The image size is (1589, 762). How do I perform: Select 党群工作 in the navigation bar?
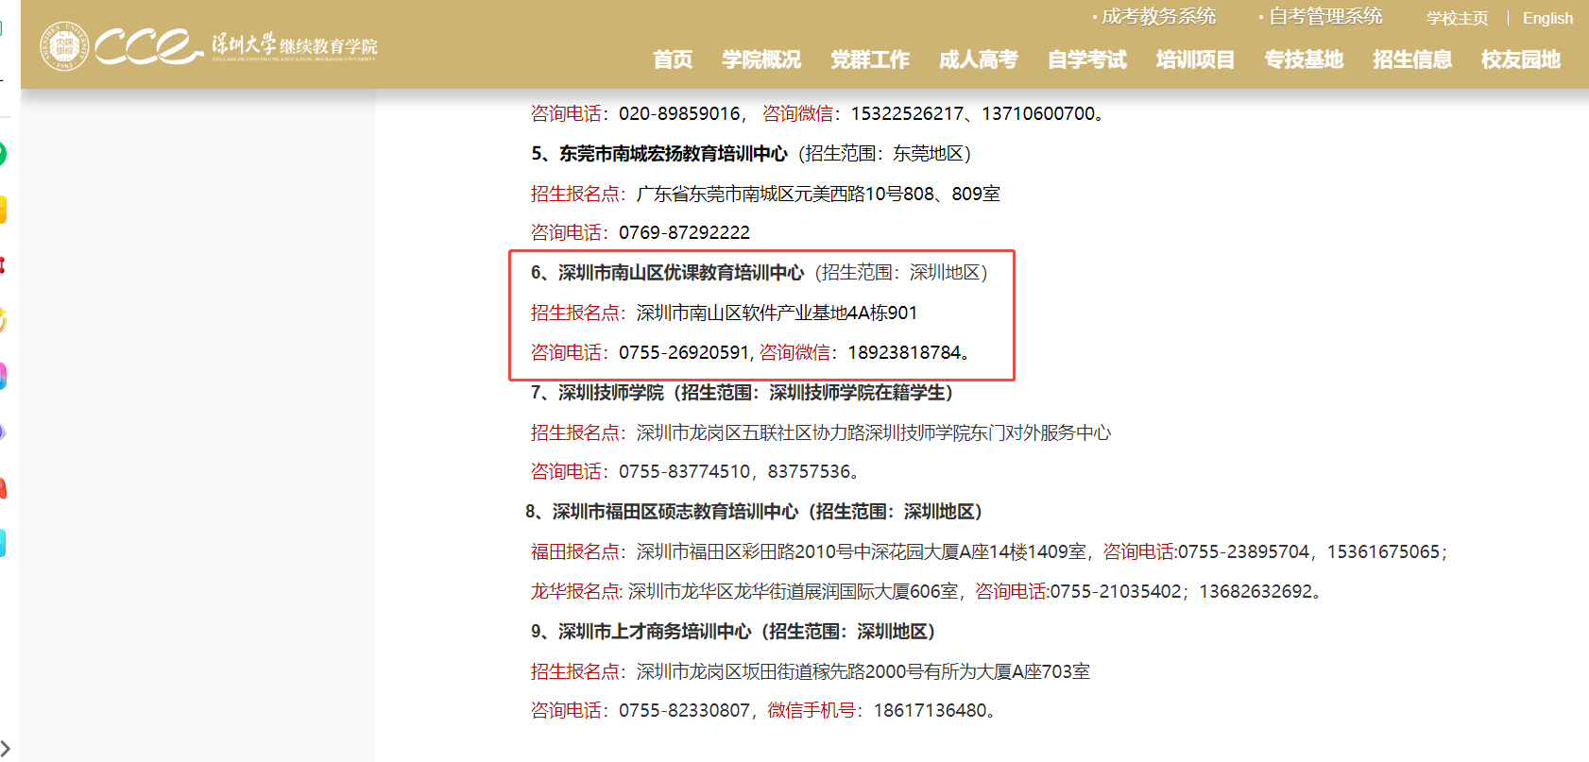pyautogui.click(x=869, y=59)
